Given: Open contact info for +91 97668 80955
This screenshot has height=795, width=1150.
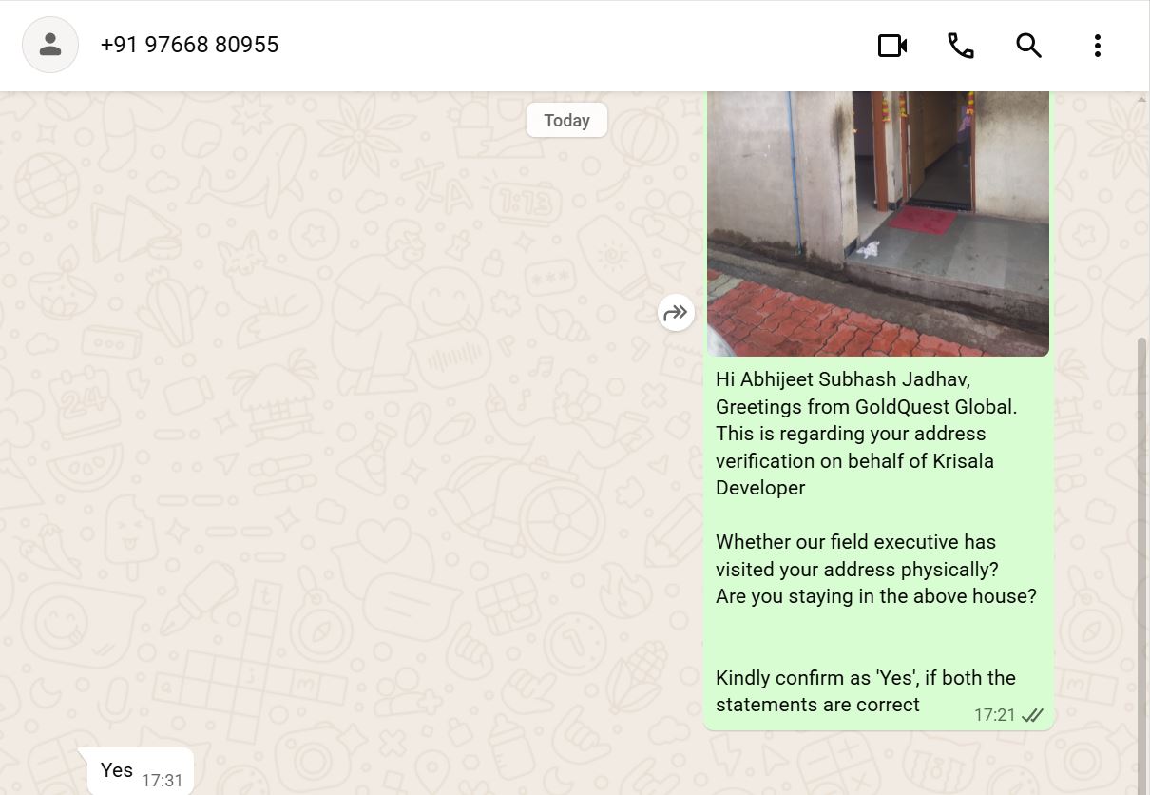Looking at the screenshot, I should click(189, 45).
